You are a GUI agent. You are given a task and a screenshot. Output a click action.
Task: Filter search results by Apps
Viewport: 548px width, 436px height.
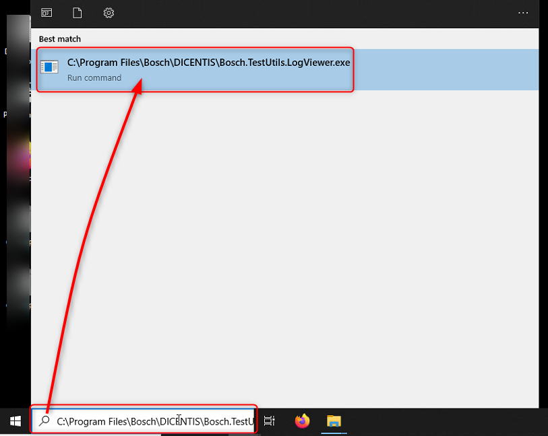pyautogui.click(x=47, y=13)
